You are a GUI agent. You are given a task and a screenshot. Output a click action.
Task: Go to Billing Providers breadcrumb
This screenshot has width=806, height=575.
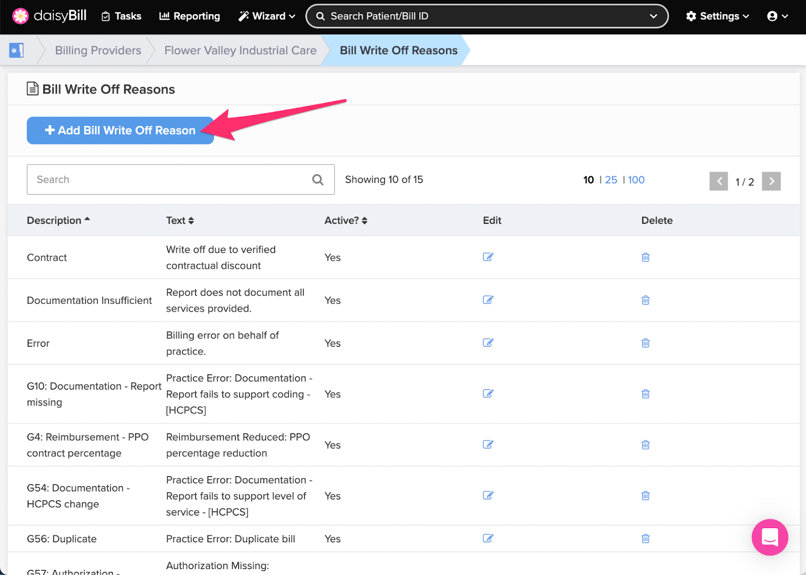pos(98,50)
